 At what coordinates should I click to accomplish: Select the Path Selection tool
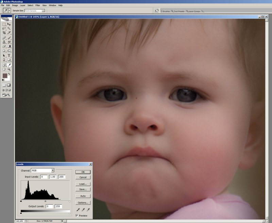click(4, 56)
